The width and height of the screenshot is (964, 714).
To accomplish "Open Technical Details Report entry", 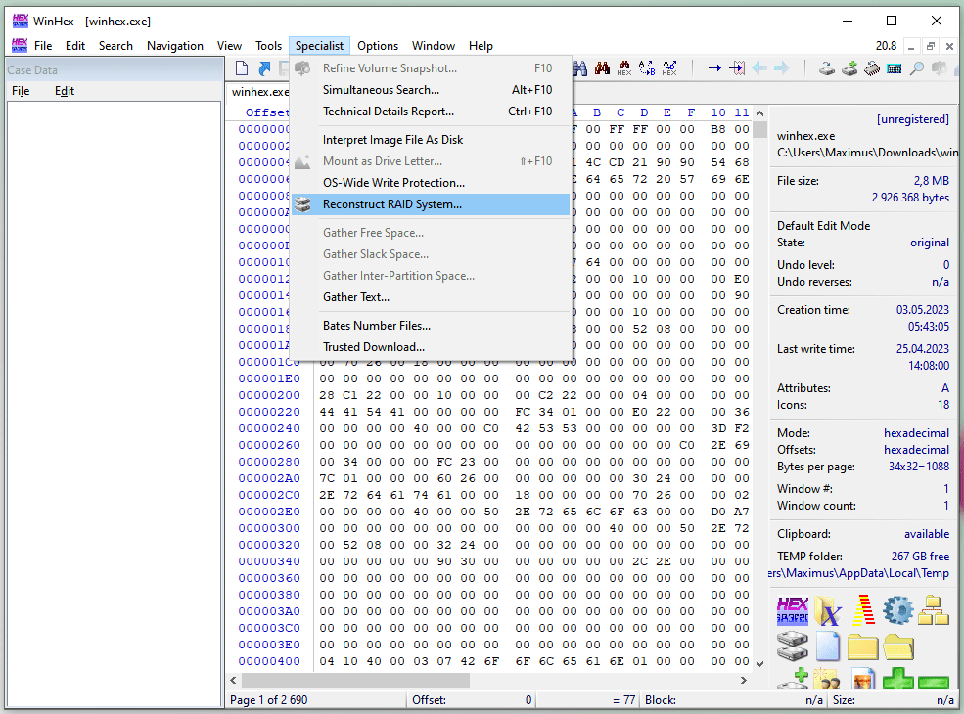I will pos(388,112).
